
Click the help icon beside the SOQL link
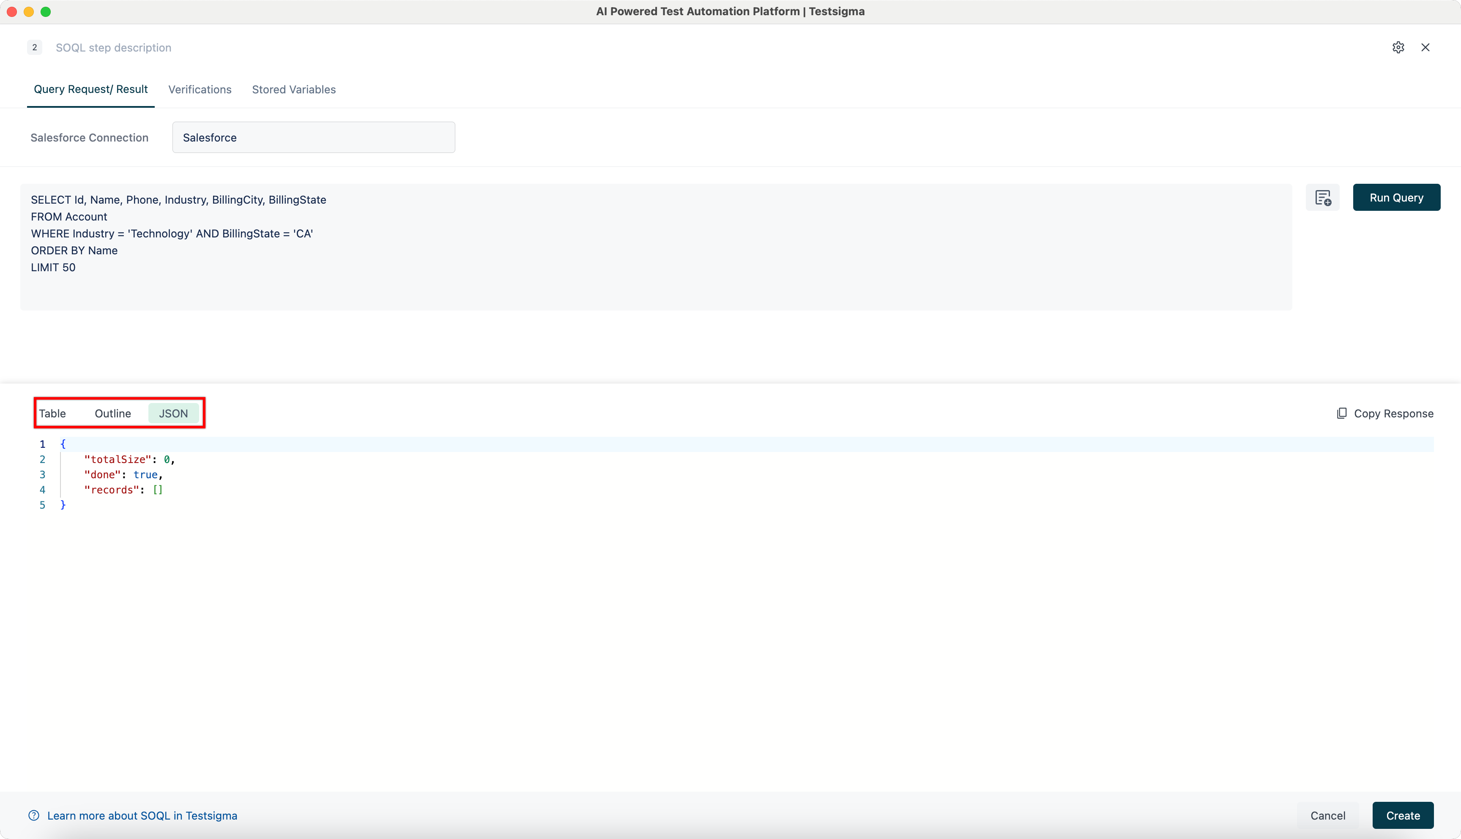[x=33, y=815]
